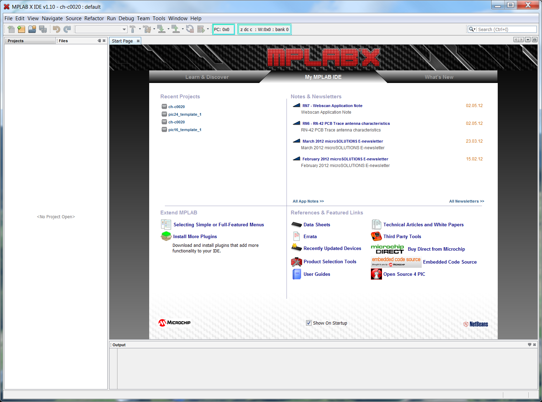Select the My MPLAB IDE tab
This screenshot has width=542, height=402.
pos(323,77)
